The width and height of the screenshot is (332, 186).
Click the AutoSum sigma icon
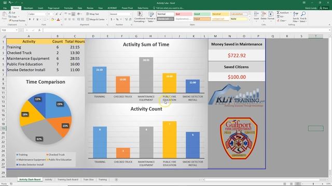point(278,12)
